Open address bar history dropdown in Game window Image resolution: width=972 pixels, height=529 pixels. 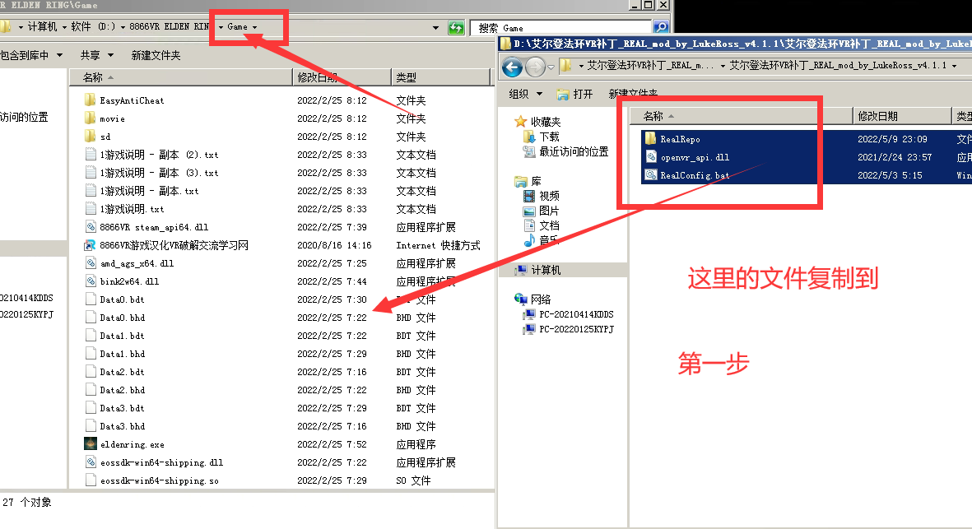435,27
